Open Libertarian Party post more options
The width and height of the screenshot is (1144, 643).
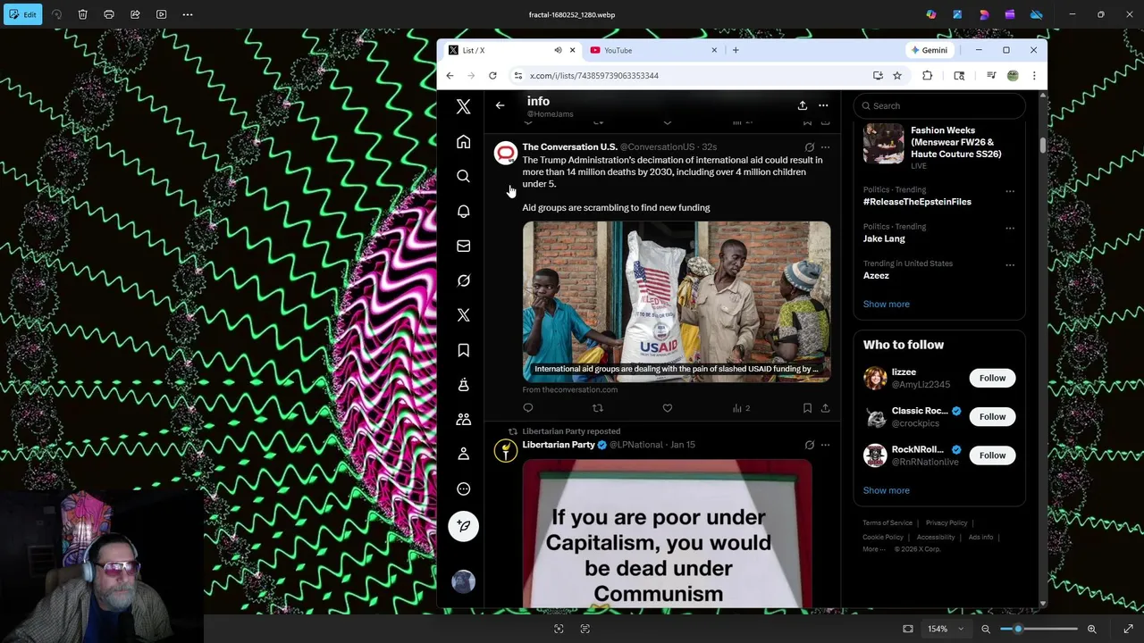click(x=825, y=445)
